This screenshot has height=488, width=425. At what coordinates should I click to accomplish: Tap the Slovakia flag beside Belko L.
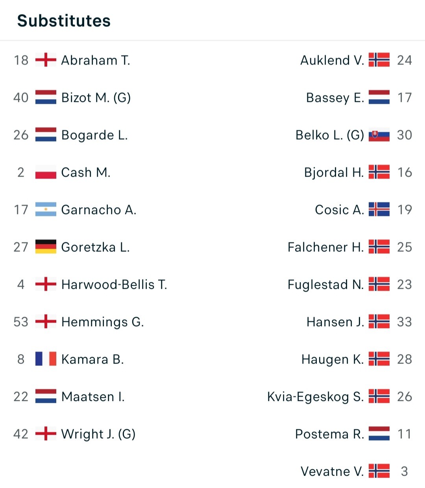tap(379, 135)
